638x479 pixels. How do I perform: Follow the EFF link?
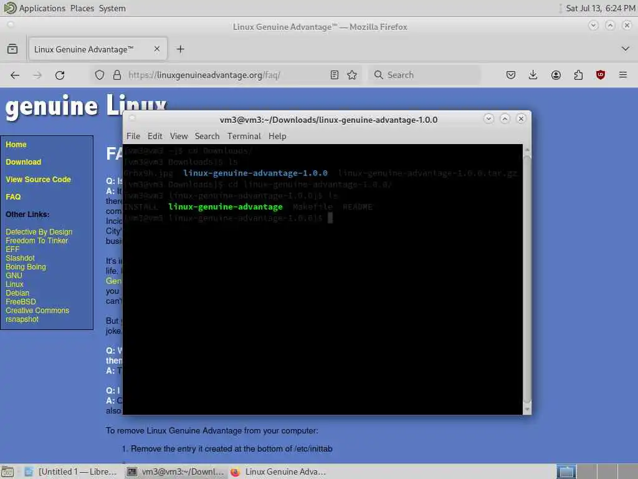point(12,249)
